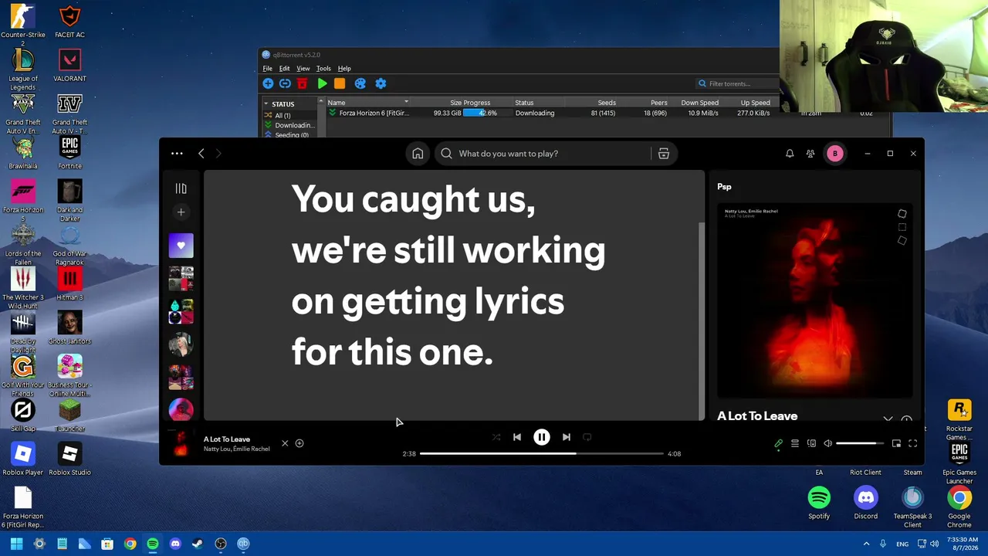
Task: Open the pink B profile avatar in Spotify
Action: coord(834,154)
